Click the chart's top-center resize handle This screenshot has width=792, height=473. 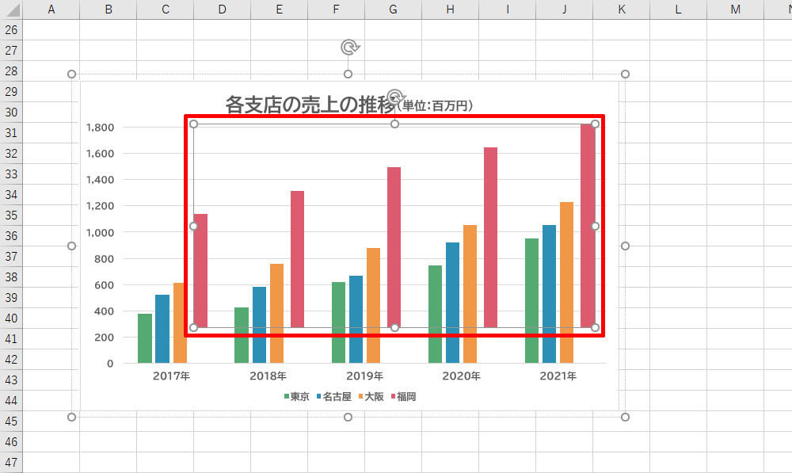pos(348,74)
